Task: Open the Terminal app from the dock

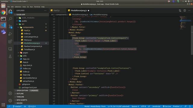Action: [3, 19]
